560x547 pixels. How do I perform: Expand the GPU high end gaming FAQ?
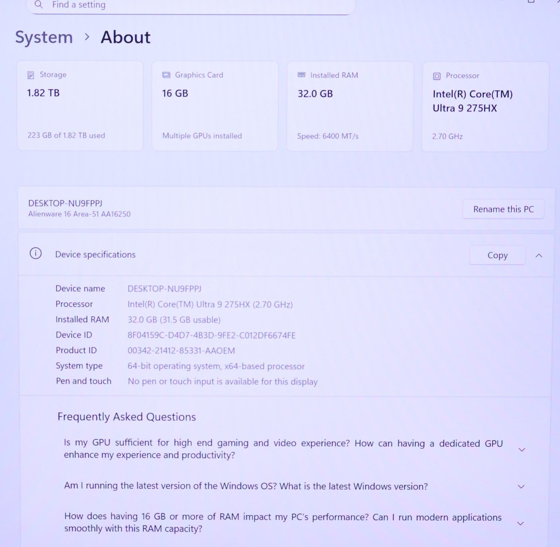click(521, 449)
